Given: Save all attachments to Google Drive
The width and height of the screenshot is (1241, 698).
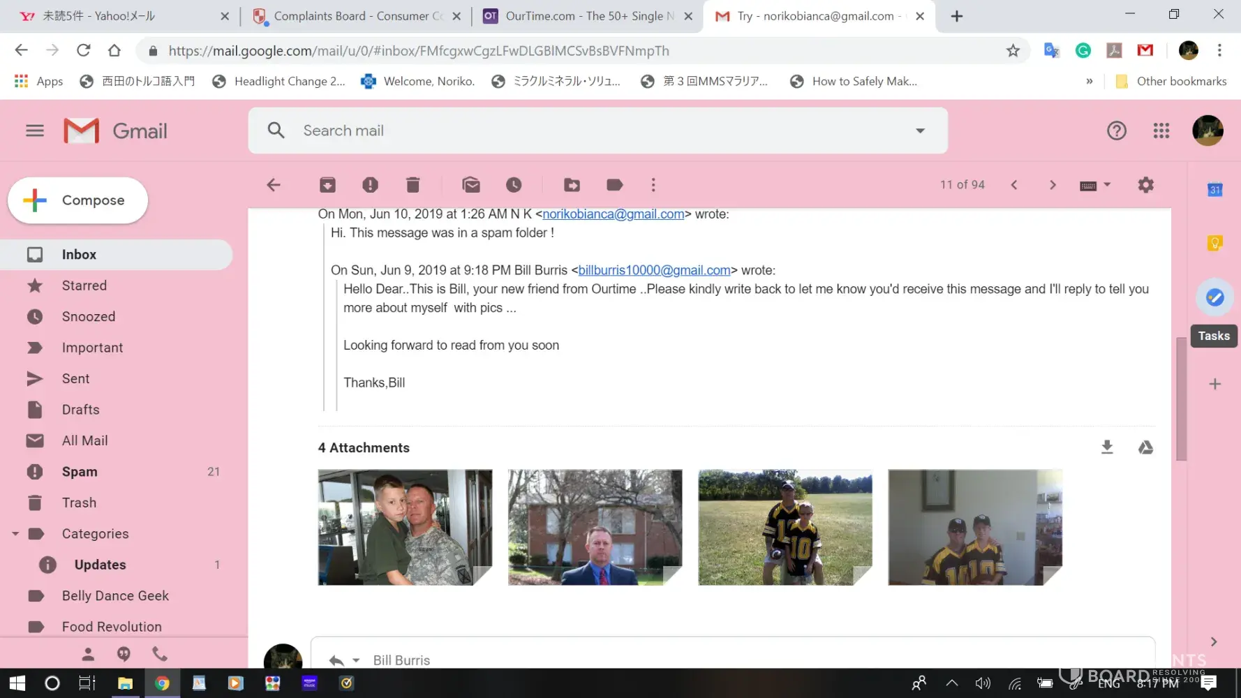Looking at the screenshot, I should [1145, 447].
